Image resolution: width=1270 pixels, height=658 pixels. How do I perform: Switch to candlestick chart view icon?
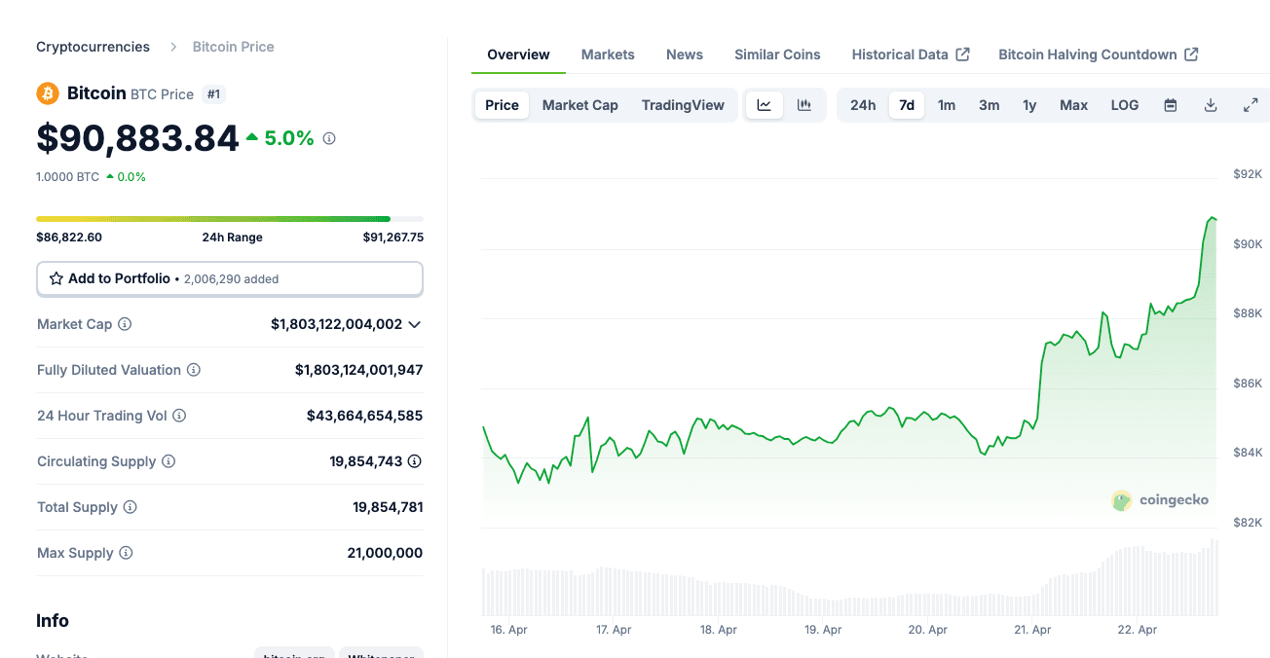coord(804,105)
